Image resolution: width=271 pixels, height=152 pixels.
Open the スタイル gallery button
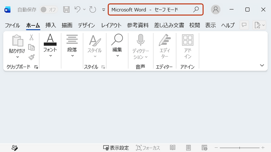pos(95,46)
